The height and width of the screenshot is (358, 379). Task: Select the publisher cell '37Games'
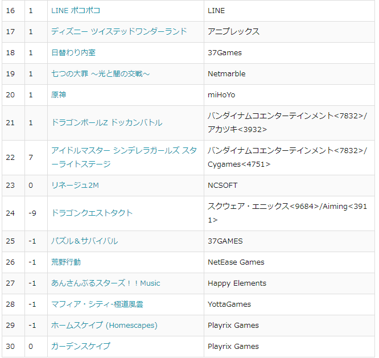coord(289,53)
